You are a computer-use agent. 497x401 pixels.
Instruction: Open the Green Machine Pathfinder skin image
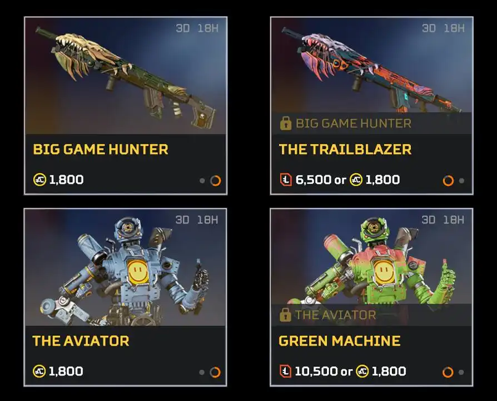371,257
